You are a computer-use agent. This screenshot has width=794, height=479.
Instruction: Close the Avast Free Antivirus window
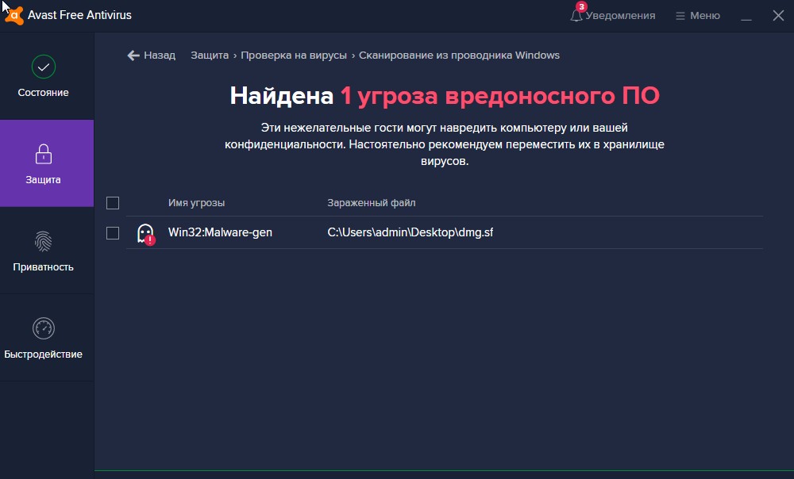click(x=777, y=16)
